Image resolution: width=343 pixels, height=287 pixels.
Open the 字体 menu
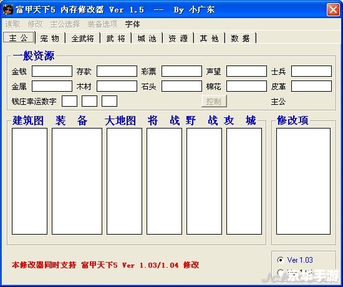tap(133, 24)
